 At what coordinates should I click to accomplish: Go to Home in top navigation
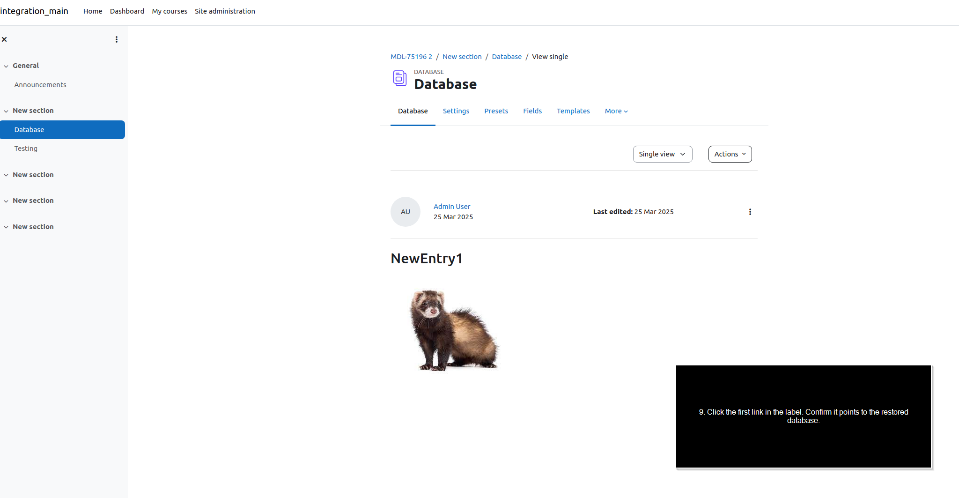click(x=93, y=11)
